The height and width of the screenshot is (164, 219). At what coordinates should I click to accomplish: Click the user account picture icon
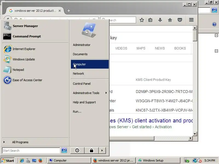[x=89, y=30]
